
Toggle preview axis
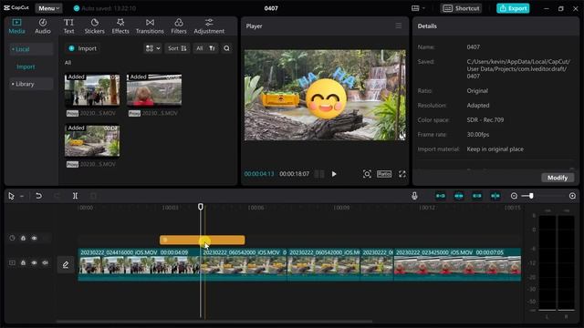coord(495,196)
